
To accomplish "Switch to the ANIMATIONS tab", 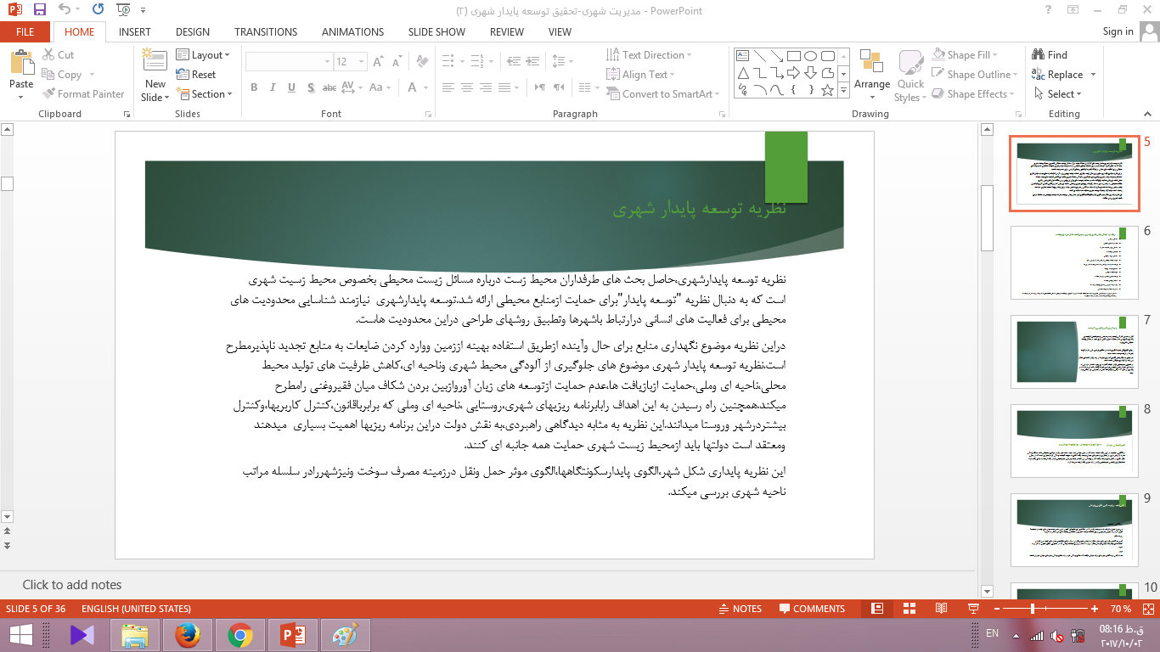I will pos(352,32).
